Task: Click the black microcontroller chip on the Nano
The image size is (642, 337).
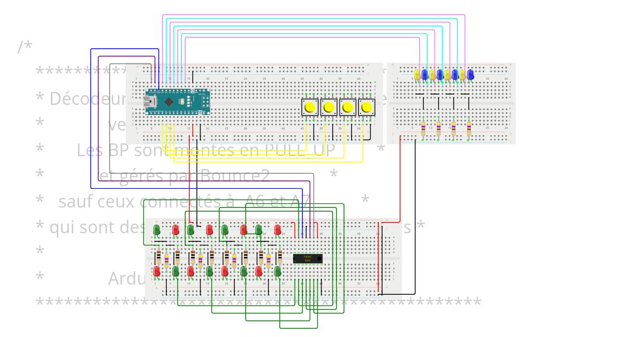Action: point(169,102)
